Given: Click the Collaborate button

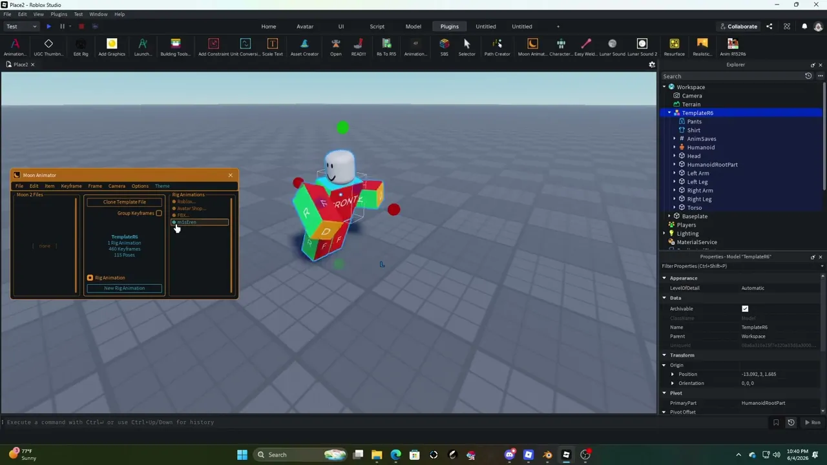Looking at the screenshot, I should (x=738, y=26).
